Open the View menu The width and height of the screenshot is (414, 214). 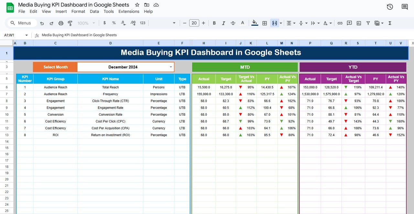pyautogui.click(x=46, y=11)
